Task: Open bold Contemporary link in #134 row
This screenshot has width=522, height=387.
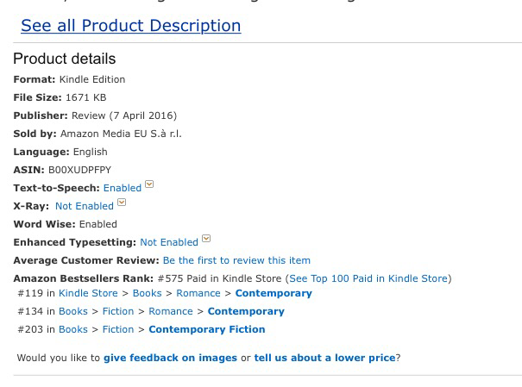Action: (246, 311)
